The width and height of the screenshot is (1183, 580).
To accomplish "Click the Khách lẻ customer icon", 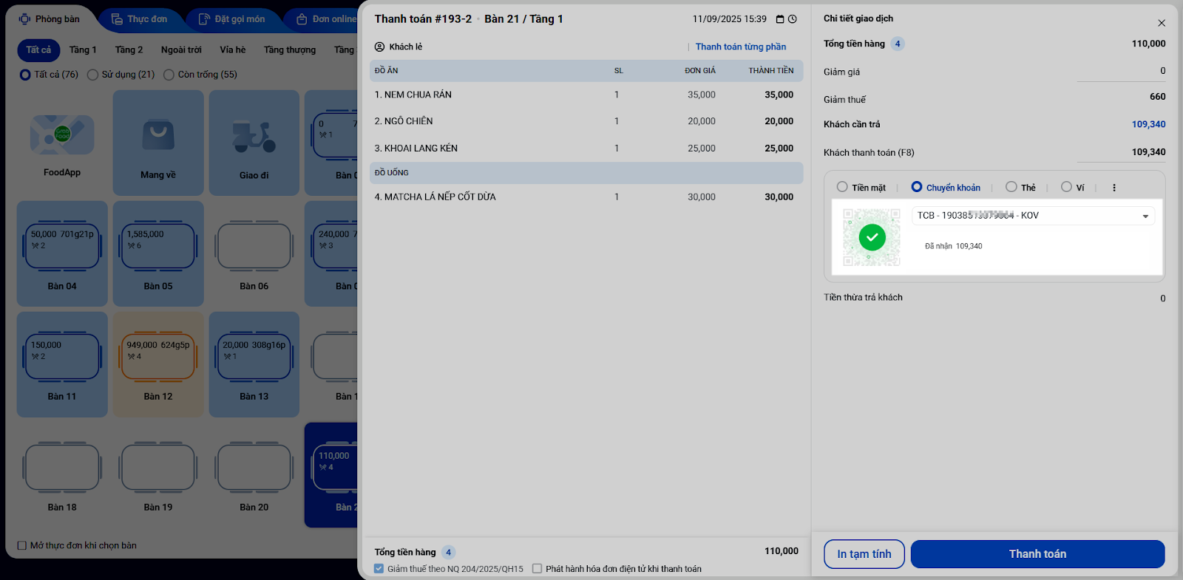I will pos(380,47).
